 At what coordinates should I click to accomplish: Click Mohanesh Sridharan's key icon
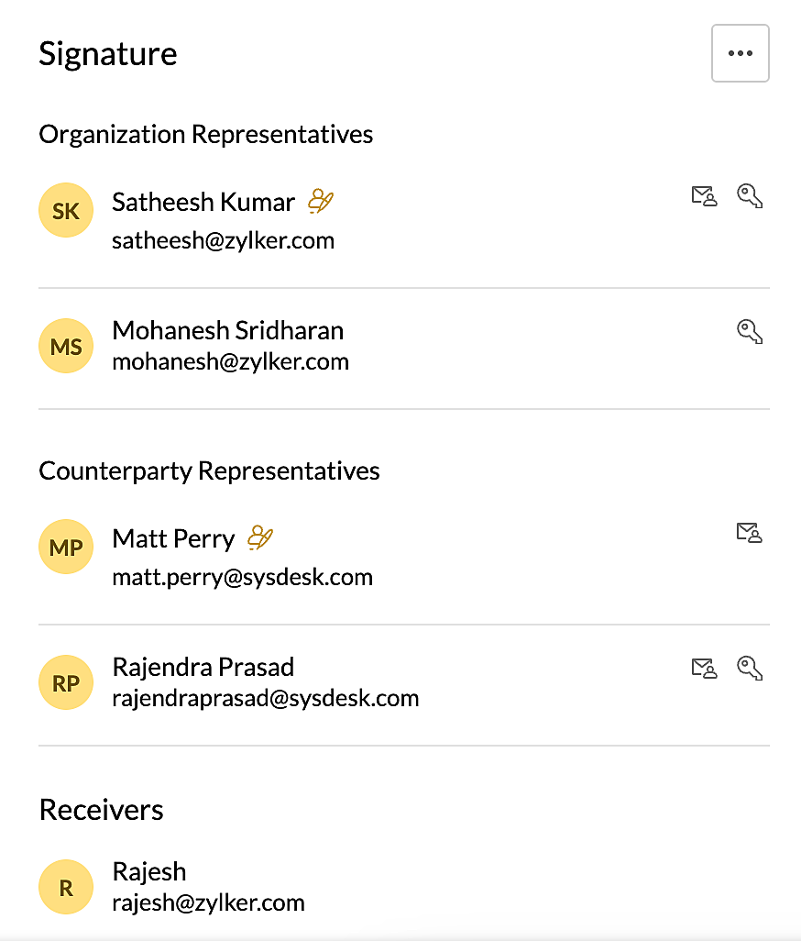(x=750, y=331)
